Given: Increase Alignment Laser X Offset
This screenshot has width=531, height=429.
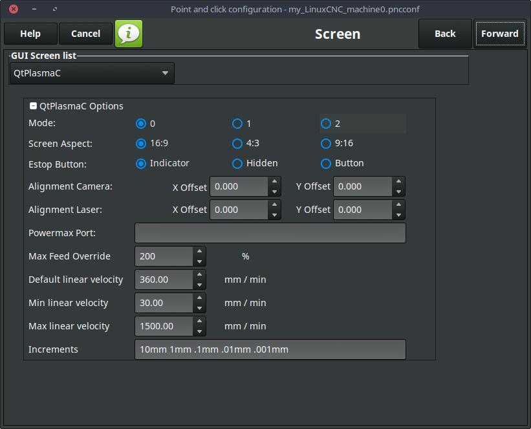Looking at the screenshot, I should (274, 204).
